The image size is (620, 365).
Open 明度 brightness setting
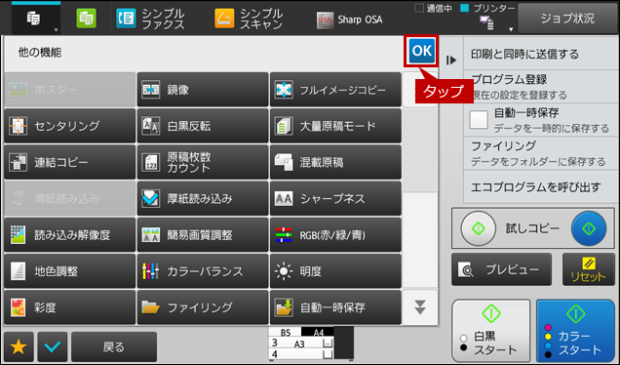[x=335, y=271]
